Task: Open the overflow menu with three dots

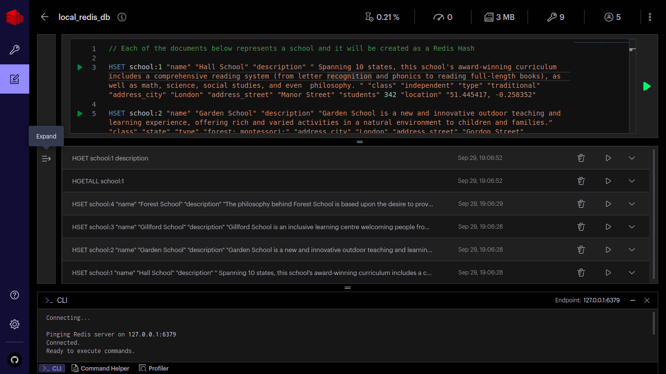Action: point(650,17)
